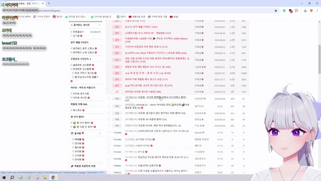Open the 전체글보기 board link
The width and height of the screenshot is (321, 181).
[x=78, y=32]
